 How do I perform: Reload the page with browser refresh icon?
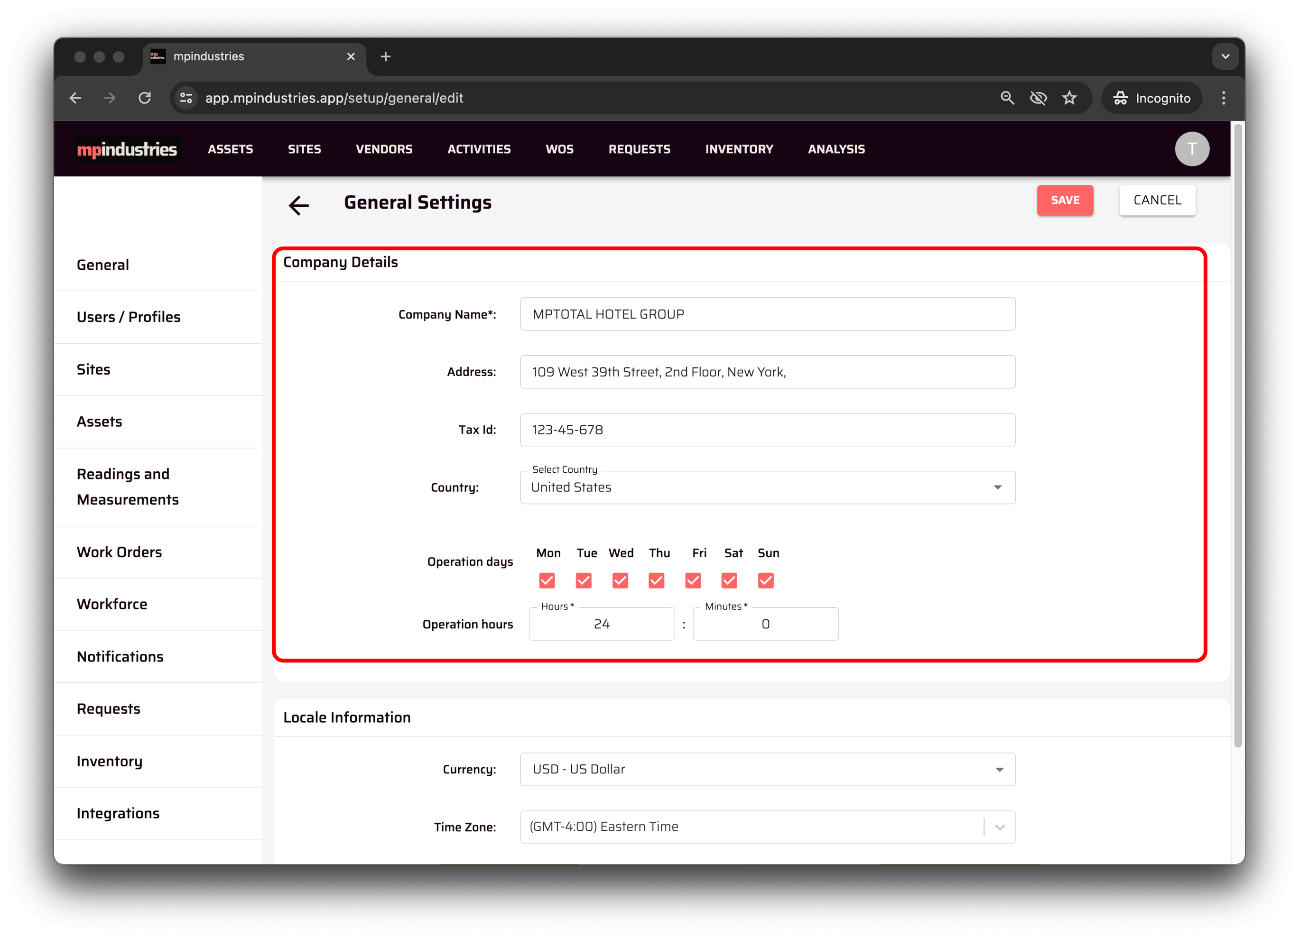(x=145, y=98)
